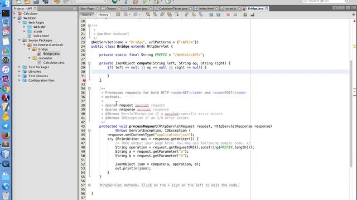Click Find Next Occurrence icon
The height and width of the screenshot is (200, 357).
(x=162, y=14)
